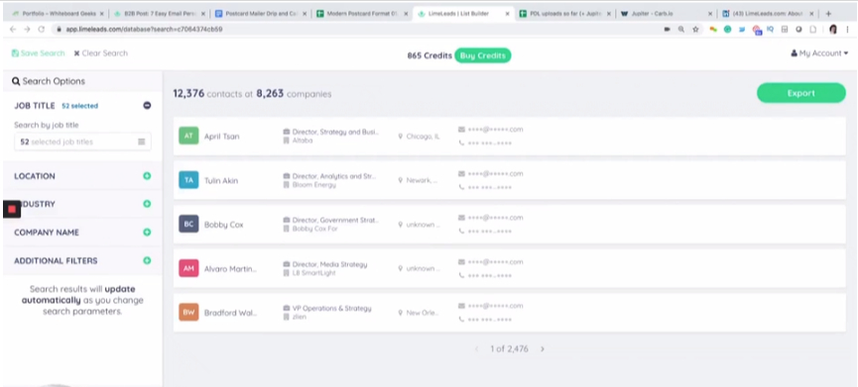The height and width of the screenshot is (387, 858).
Task: Go to previous results page arrow
Action: coord(476,348)
